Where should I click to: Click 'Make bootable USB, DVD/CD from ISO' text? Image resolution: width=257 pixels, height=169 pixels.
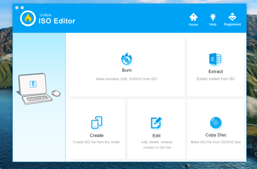tap(127, 79)
